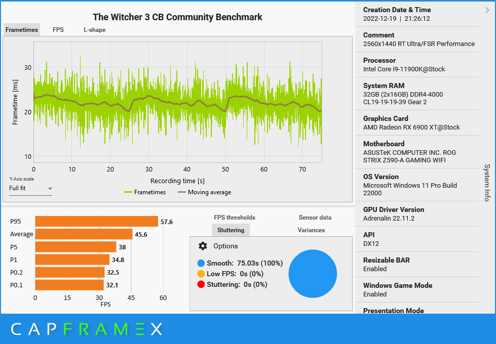Click the graphics card 'AMD Radeon RX 6900 XT@Stock'
Viewport: 496px width, 344px height.
point(411,127)
